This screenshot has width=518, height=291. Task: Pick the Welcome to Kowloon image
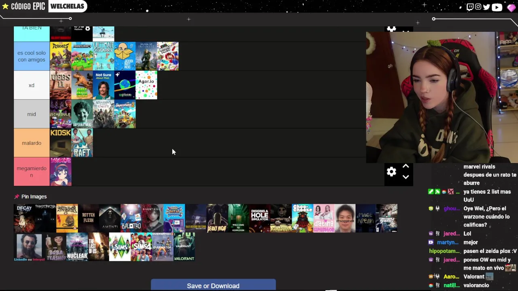coord(238,218)
